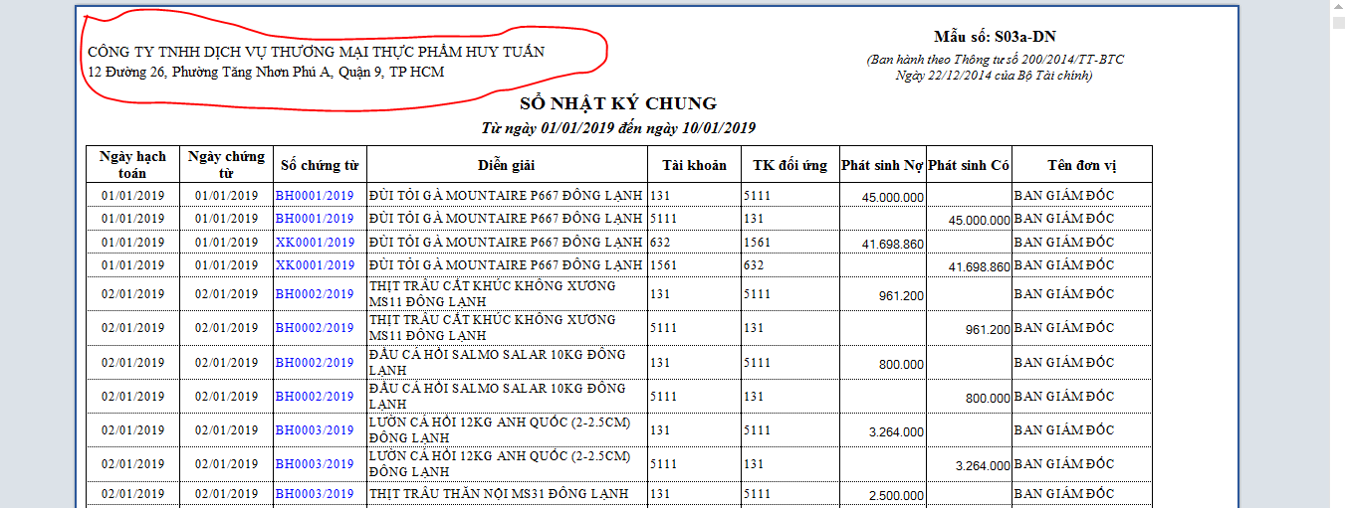Viewport: 1347px width, 508px height.
Task: Click the 41.698.860 amount in the Phát sinh Có column
Action: tap(980, 267)
